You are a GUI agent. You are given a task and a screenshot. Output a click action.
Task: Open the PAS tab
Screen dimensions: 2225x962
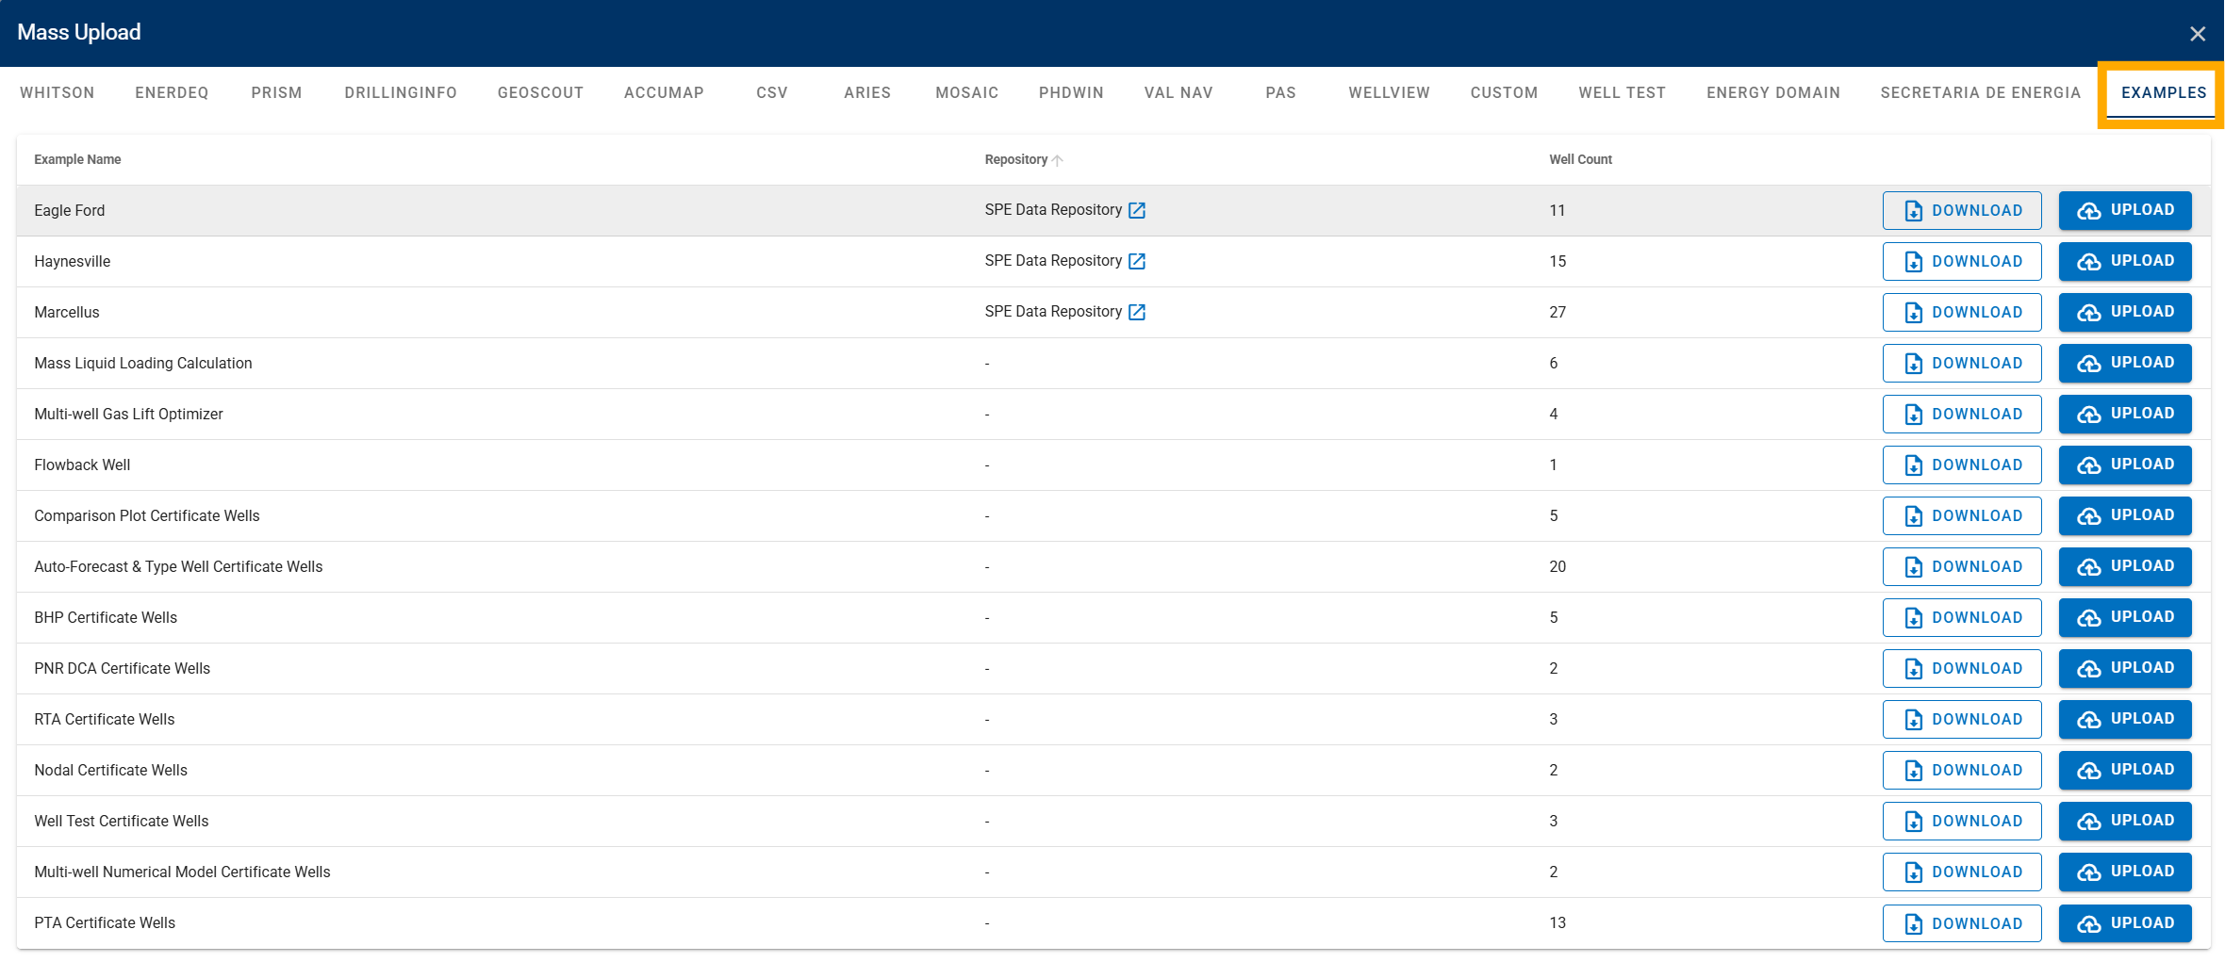click(1280, 92)
